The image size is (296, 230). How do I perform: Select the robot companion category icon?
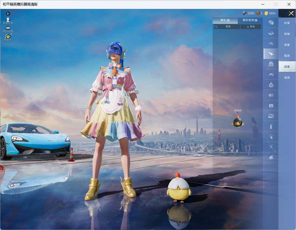coord(271,85)
